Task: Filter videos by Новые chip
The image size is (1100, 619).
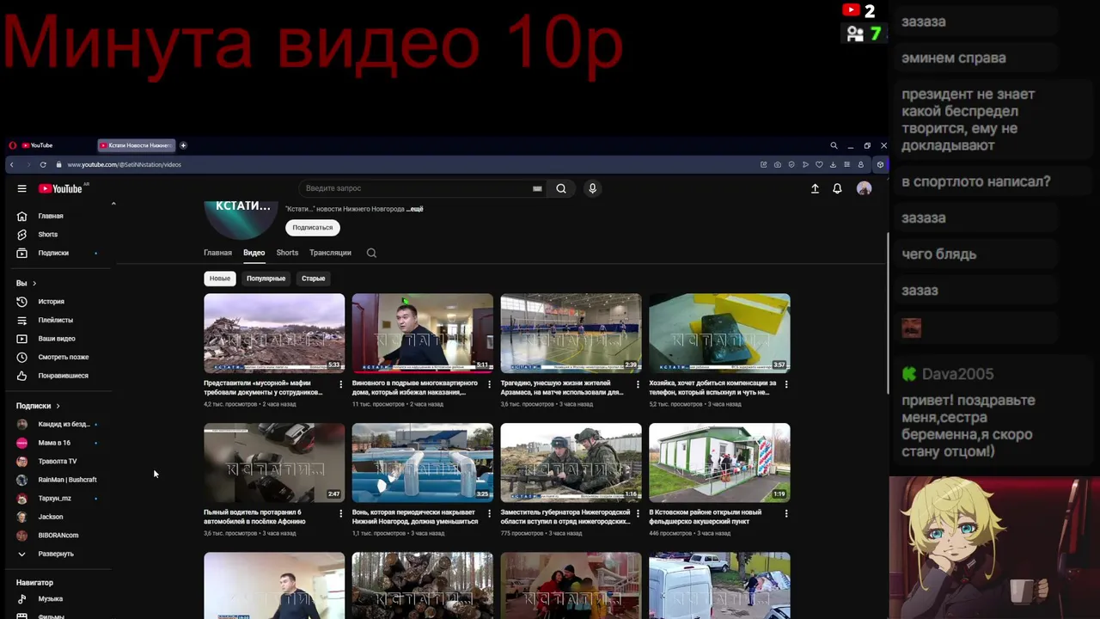Action: (220, 279)
